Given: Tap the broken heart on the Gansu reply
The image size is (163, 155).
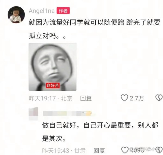Looking at the screenshot, I should (x=160, y=150).
